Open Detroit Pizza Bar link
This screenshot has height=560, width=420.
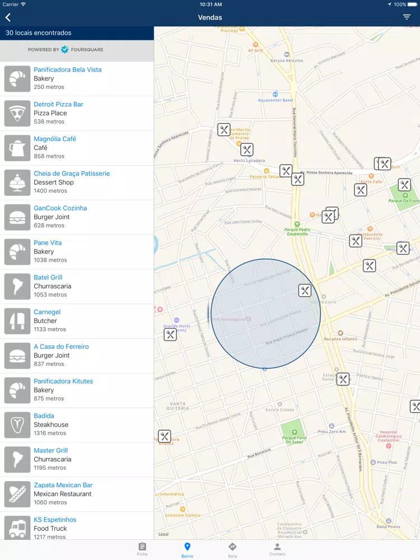pos(59,104)
